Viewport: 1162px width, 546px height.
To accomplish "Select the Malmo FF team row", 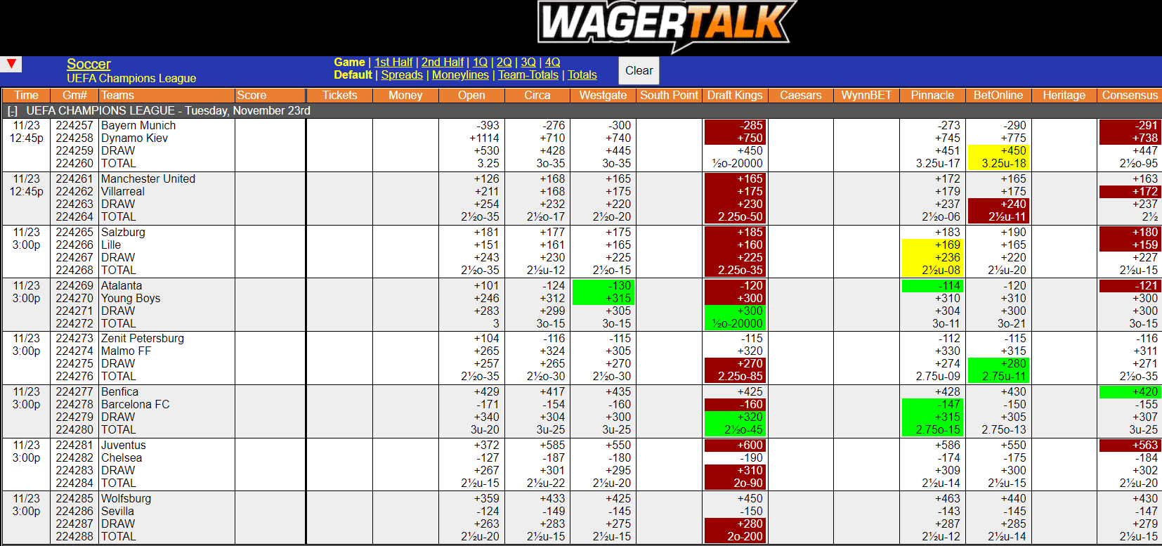I will (x=126, y=351).
